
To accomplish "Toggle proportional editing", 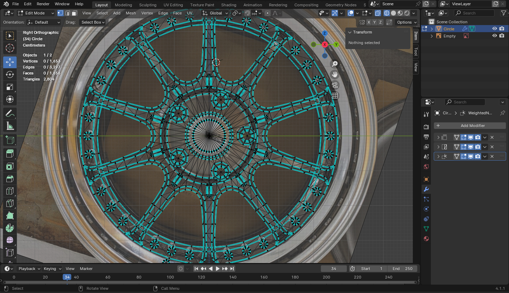I will [267, 13].
